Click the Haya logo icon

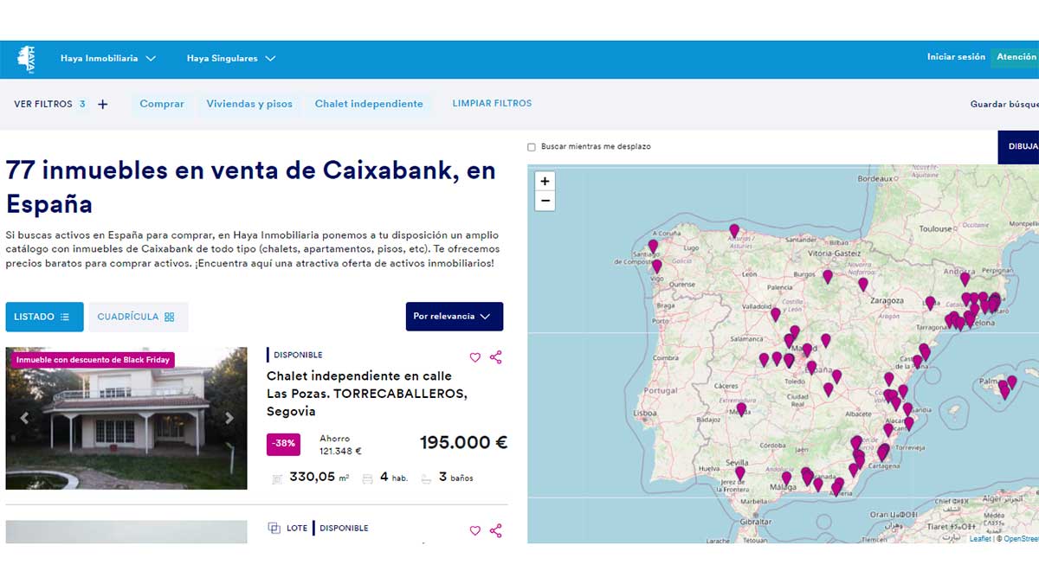point(26,59)
